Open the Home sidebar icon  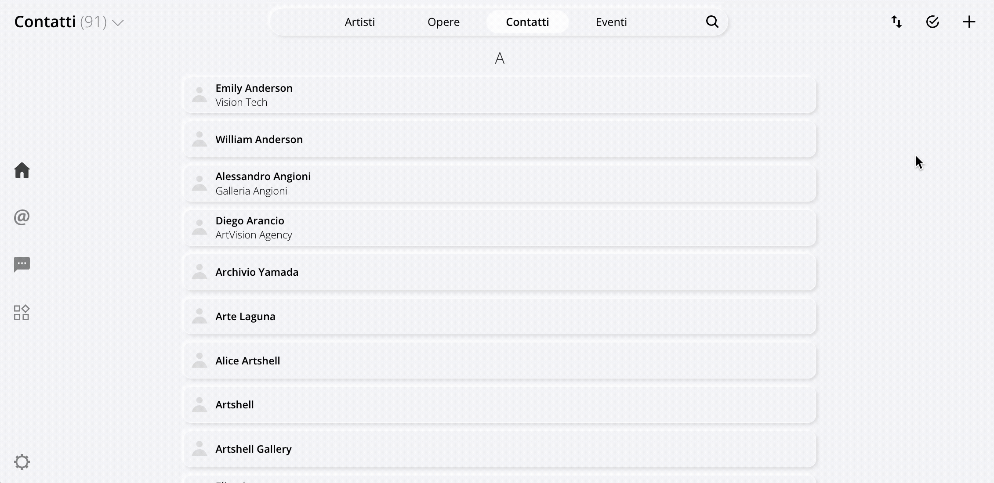22,170
